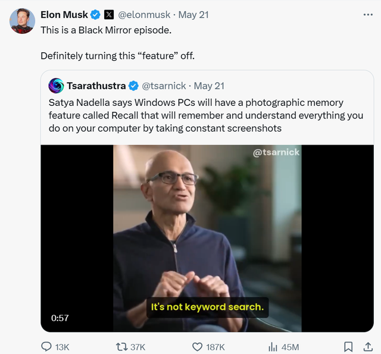Screen dimensions: 381x354
Task: Like the post with the heart icon
Action: tap(198, 346)
